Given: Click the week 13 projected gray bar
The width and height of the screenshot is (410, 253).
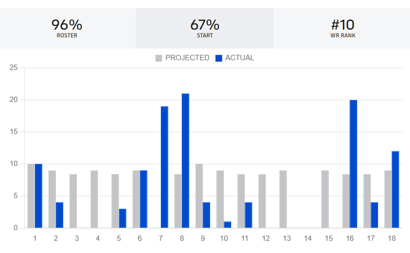Looking at the screenshot, I should (283, 199).
